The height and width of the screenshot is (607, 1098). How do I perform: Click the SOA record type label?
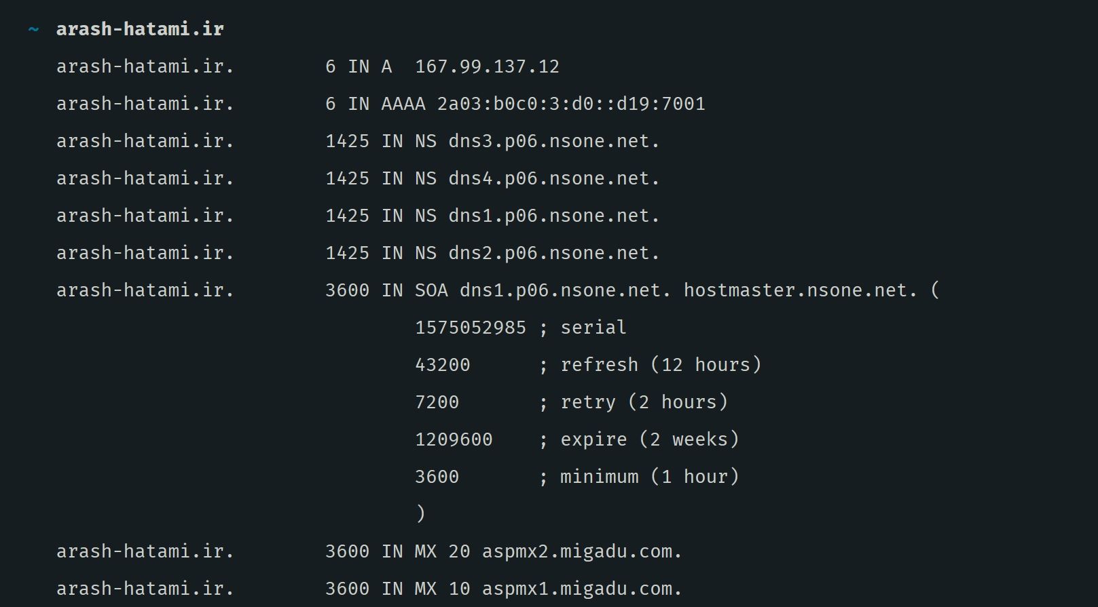pos(431,290)
